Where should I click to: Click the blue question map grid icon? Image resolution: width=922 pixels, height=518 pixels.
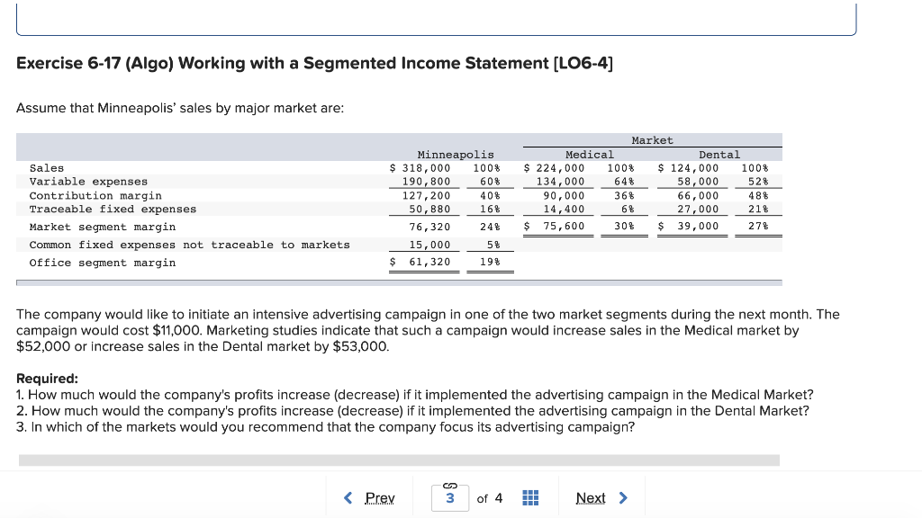tap(529, 497)
